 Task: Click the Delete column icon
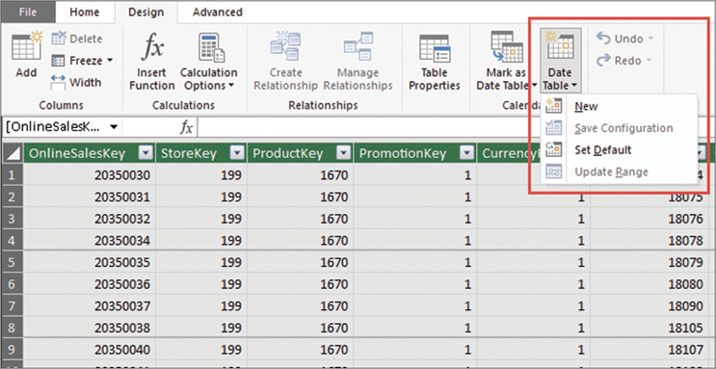[59, 39]
